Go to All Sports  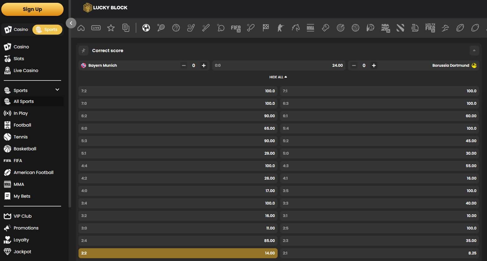(x=32, y=101)
